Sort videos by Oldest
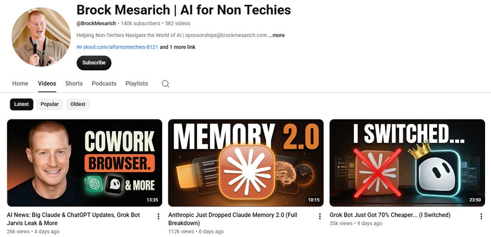Image resolution: width=491 pixels, height=237 pixels. pos(78,104)
